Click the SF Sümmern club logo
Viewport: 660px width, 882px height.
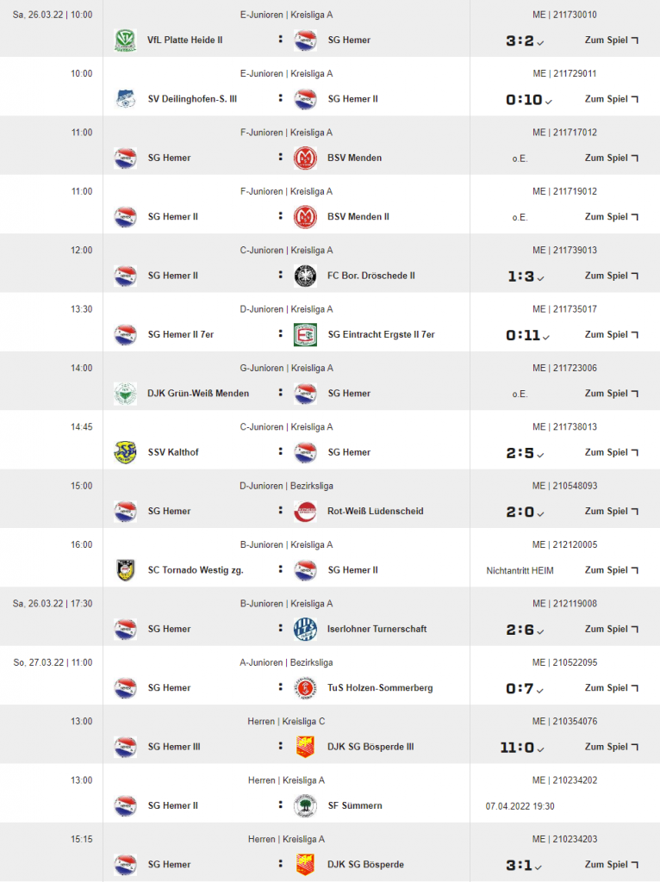(305, 805)
